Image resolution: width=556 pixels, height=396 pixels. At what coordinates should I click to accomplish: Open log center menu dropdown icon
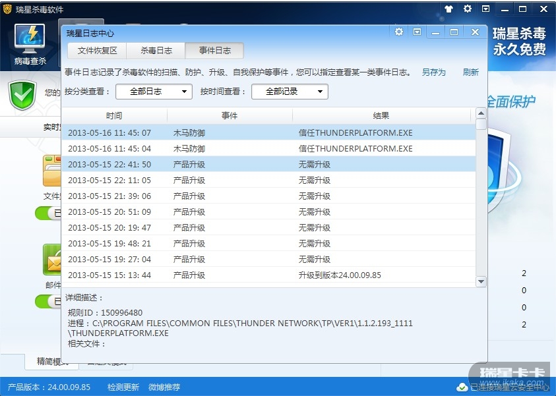click(417, 32)
